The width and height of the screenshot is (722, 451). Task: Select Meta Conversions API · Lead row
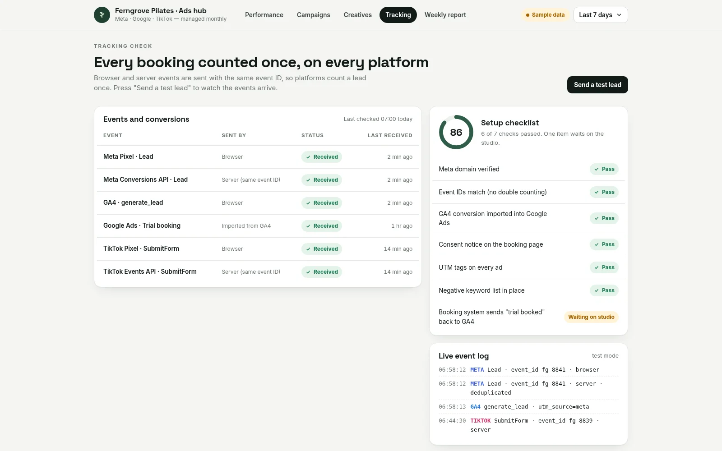(258, 180)
